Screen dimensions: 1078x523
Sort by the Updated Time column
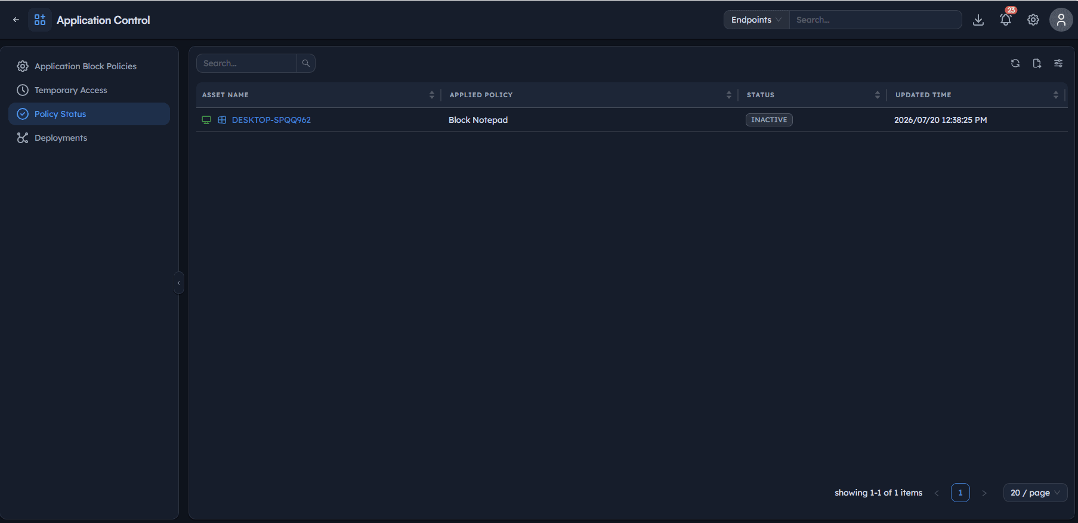1056,95
